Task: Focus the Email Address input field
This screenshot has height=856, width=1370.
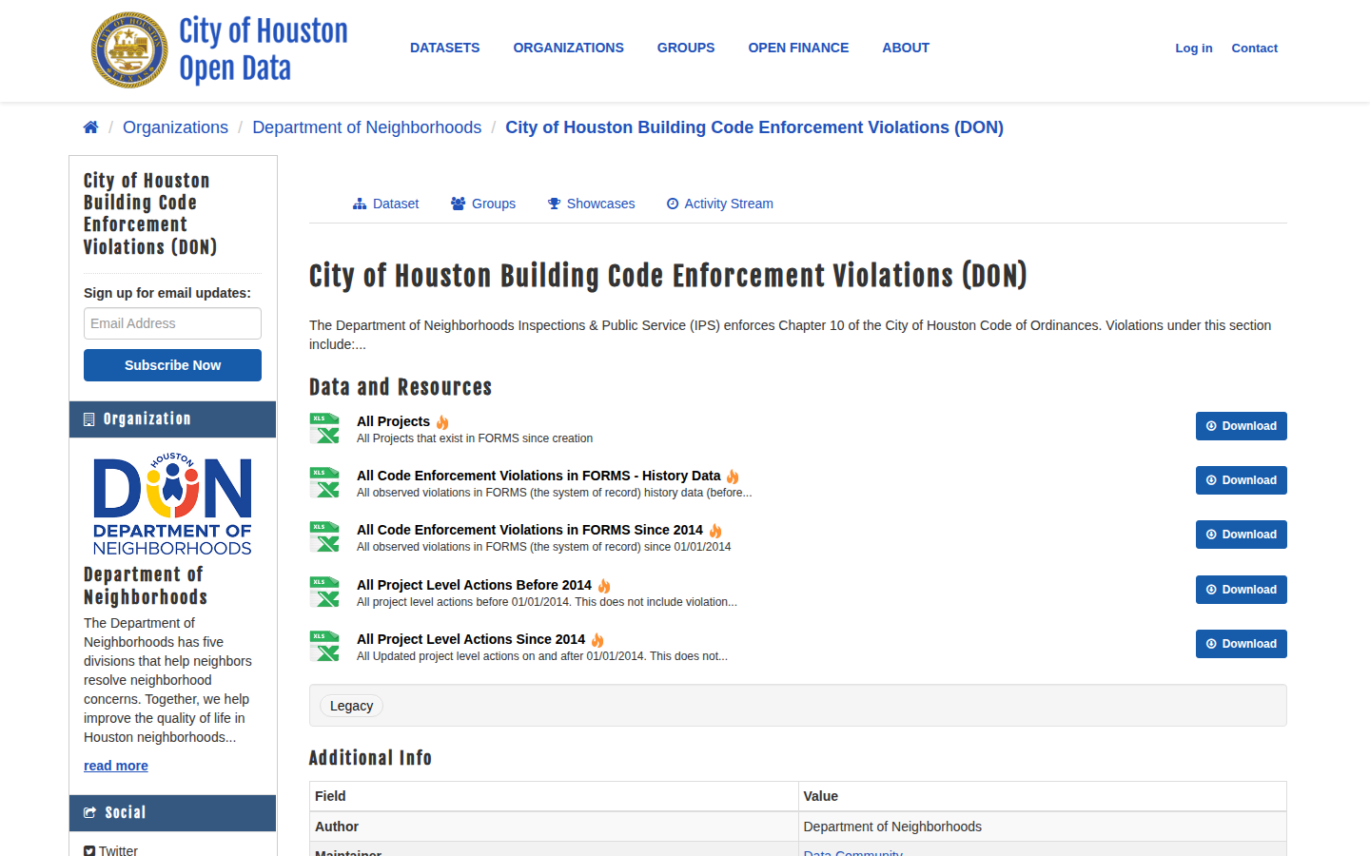Action: click(x=172, y=323)
